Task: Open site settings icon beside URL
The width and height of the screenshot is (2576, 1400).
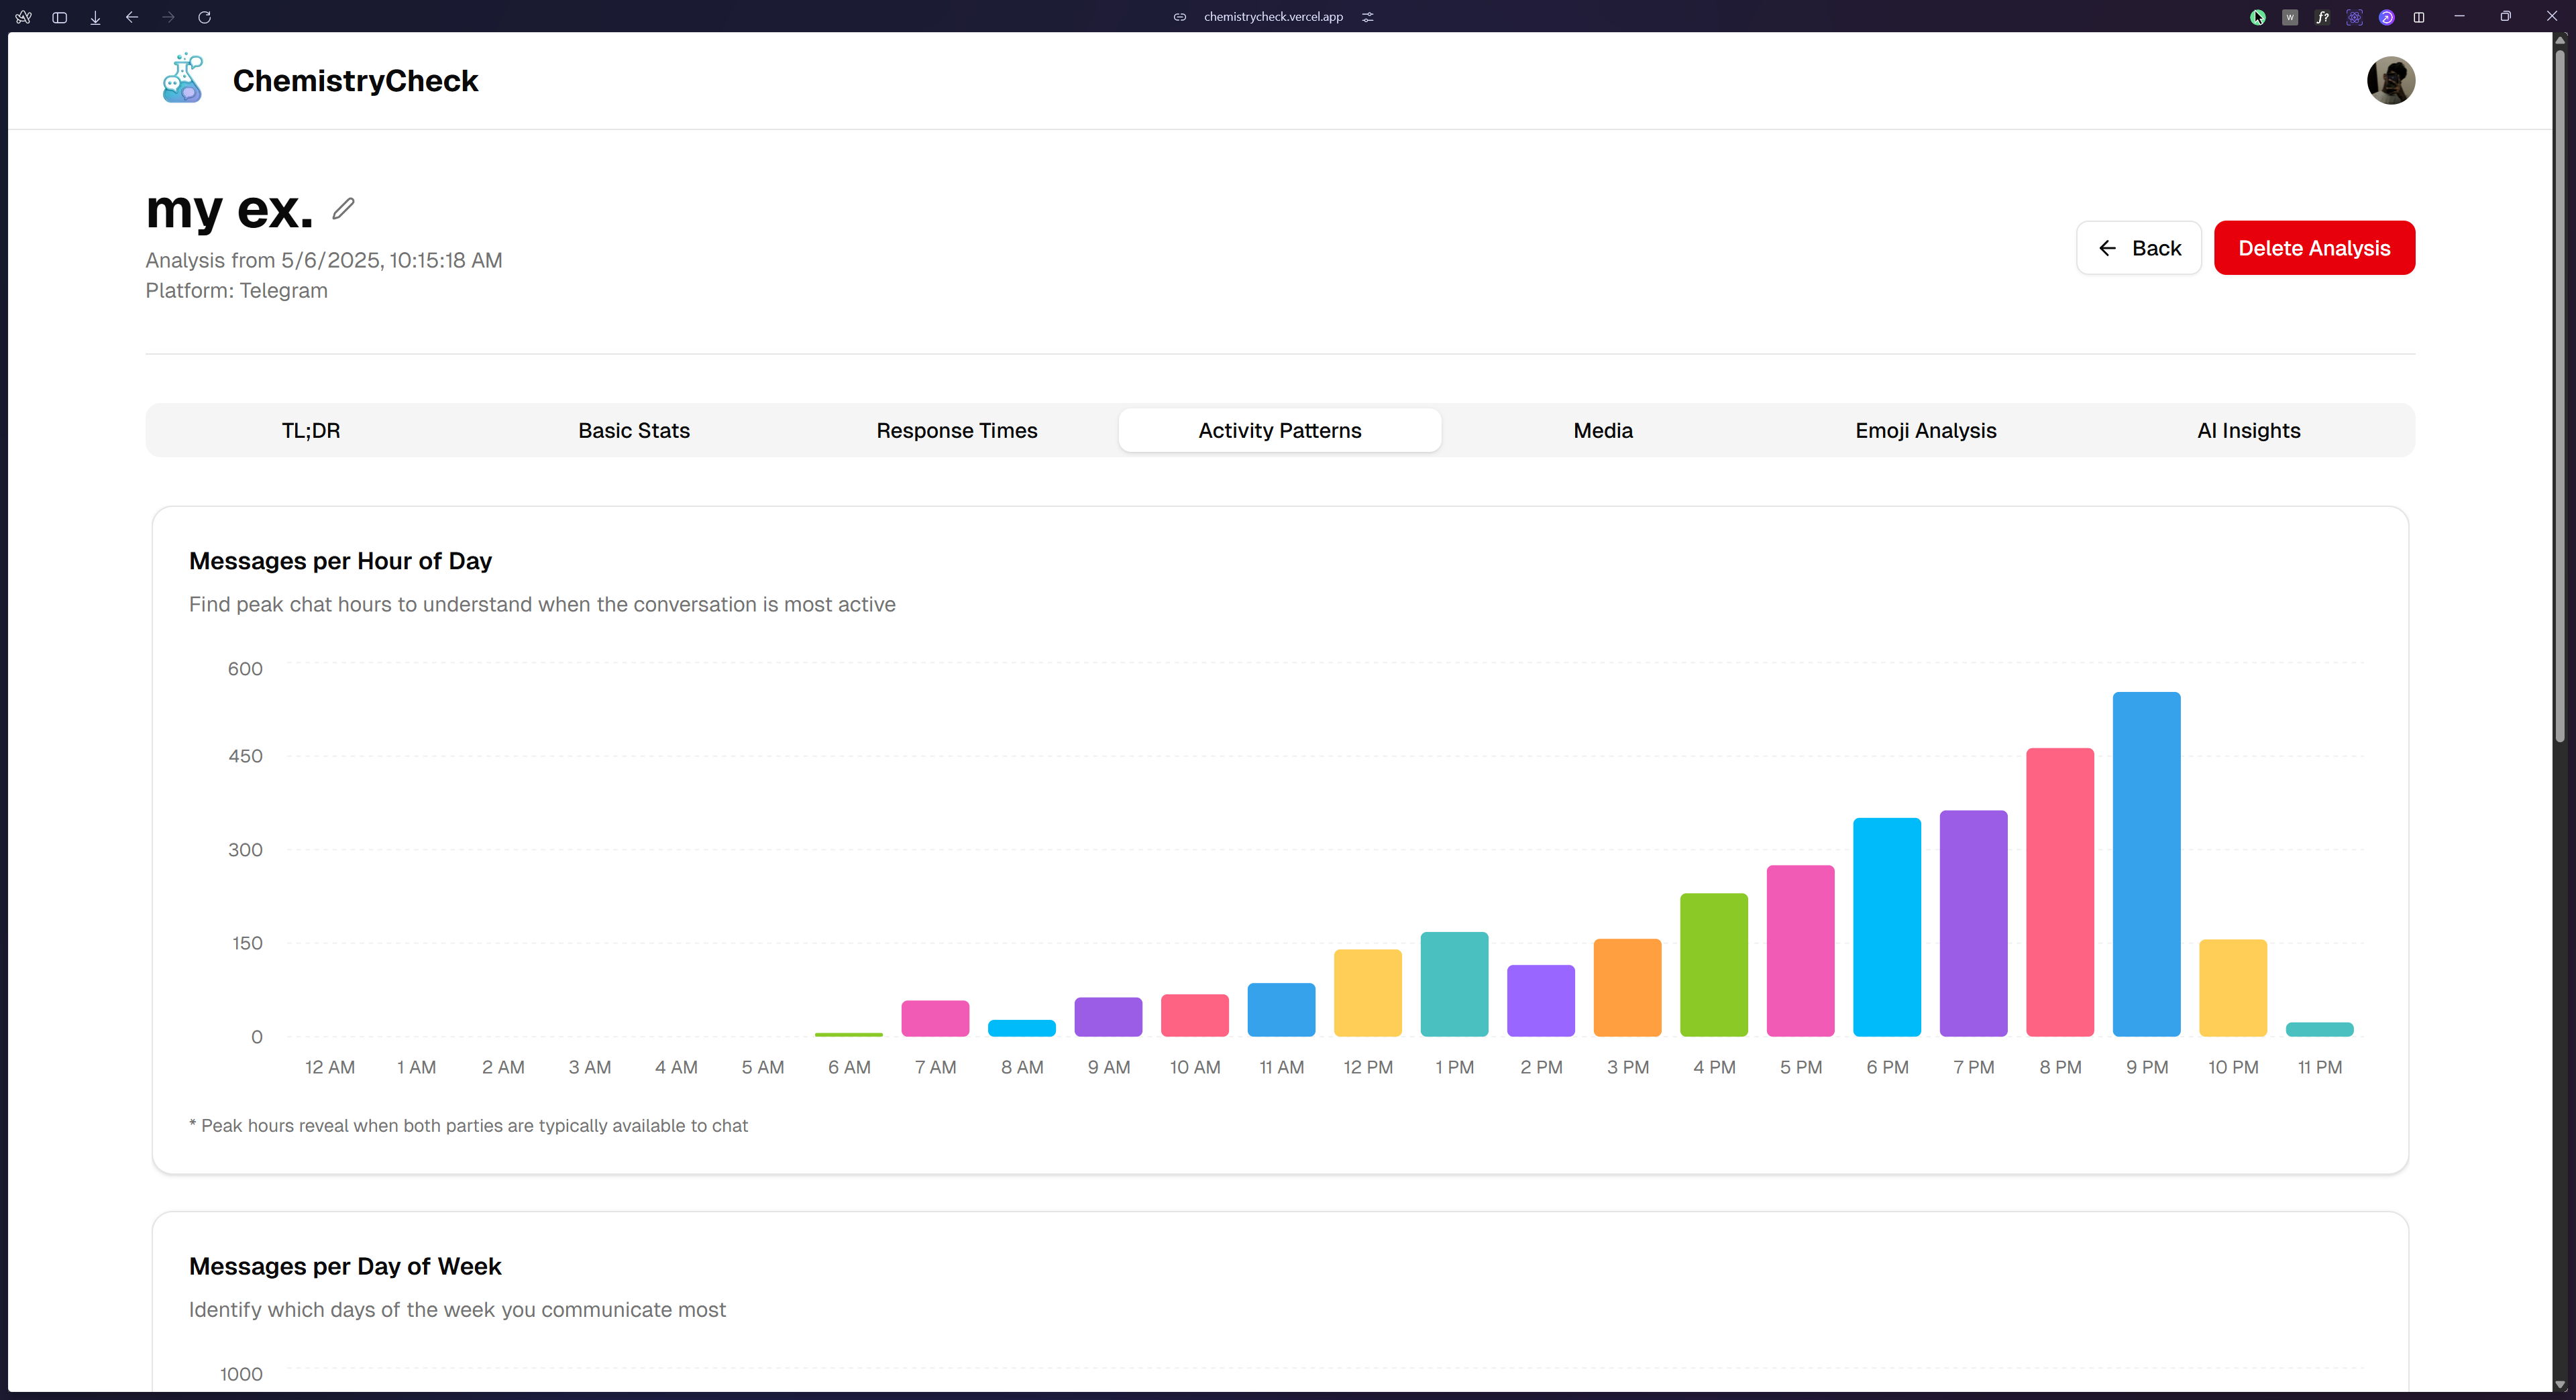Action: [1367, 17]
